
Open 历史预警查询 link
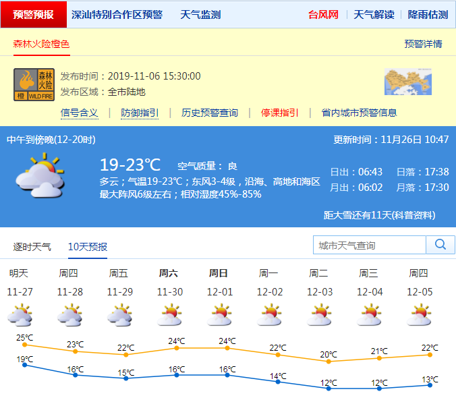(210, 113)
